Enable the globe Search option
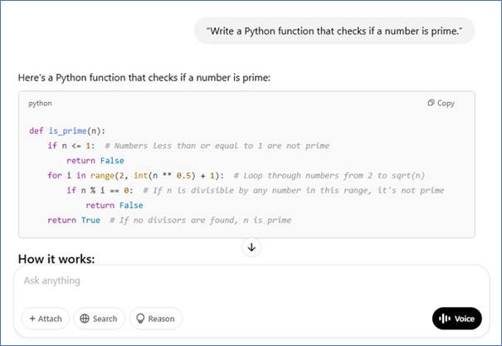Screen dimensions: 502x346 click(x=99, y=319)
